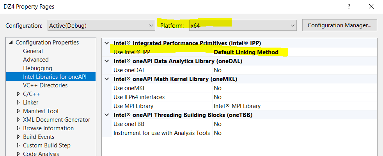Click the Intel Integrated Performance Primitives header

187,43
